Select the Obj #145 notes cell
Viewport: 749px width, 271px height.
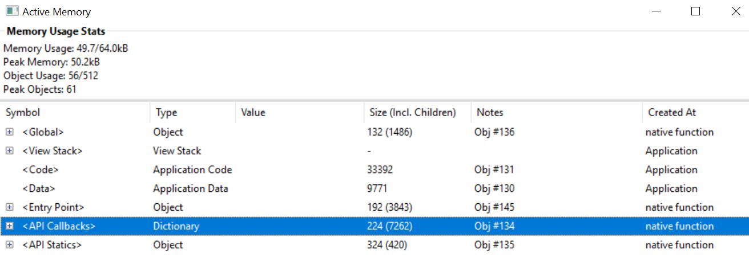point(494,207)
